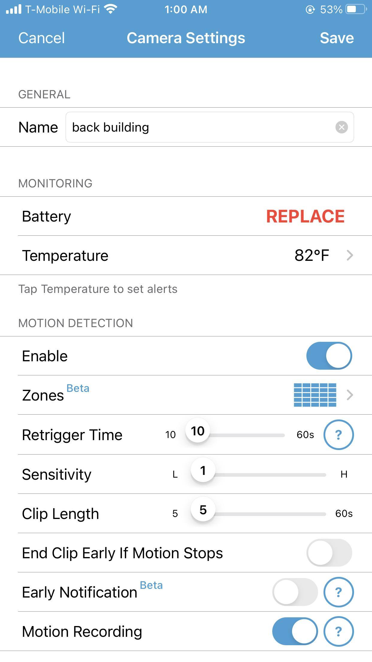The width and height of the screenshot is (372, 662).
Task: Open Early Notification help info
Action: (x=338, y=592)
